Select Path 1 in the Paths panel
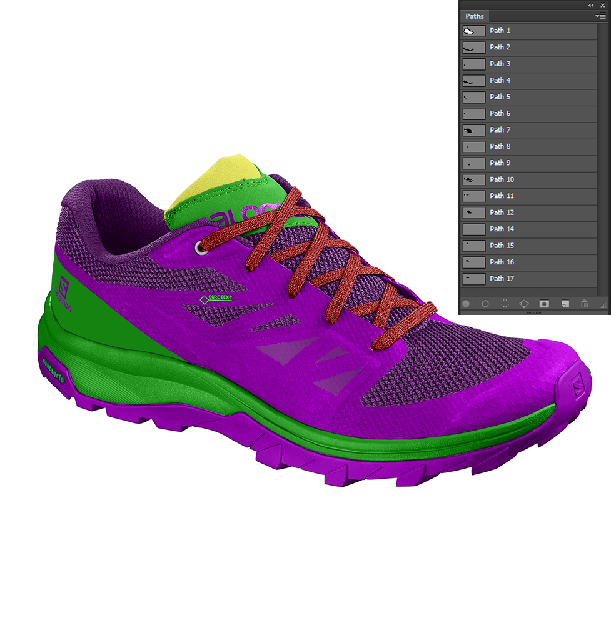This screenshot has width=611, height=625. click(500, 31)
